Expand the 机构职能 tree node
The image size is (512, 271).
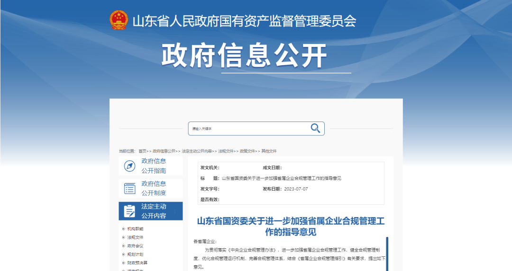[x=123, y=229]
